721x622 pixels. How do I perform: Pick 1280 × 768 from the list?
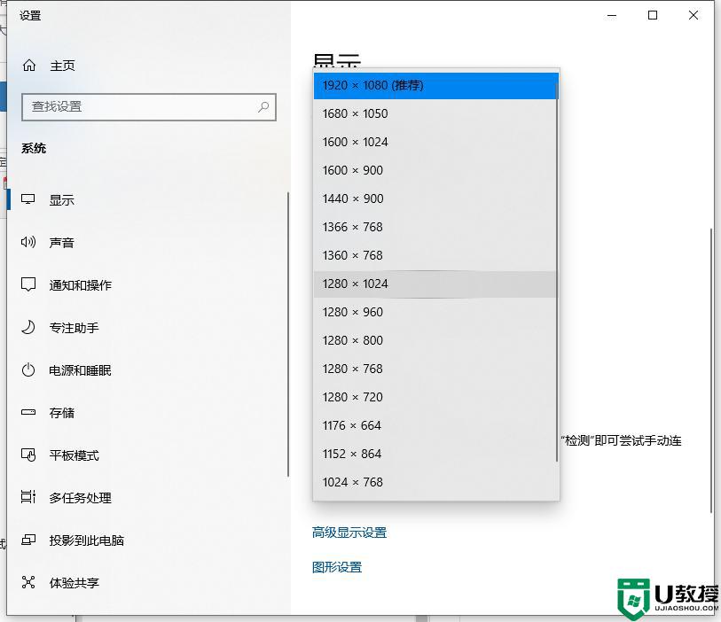pyautogui.click(x=435, y=369)
